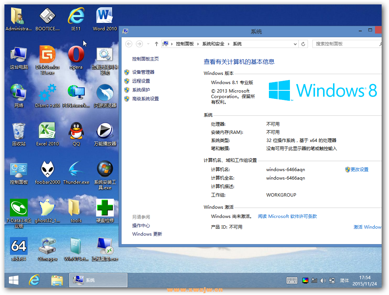Viewport: 389px width, 295px height.
Task: Launch 远程桌面.exe icon
Action: click(x=105, y=249)
